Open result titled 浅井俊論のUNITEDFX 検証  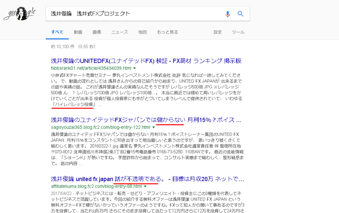pyautogui.click(x=146, y=61)
